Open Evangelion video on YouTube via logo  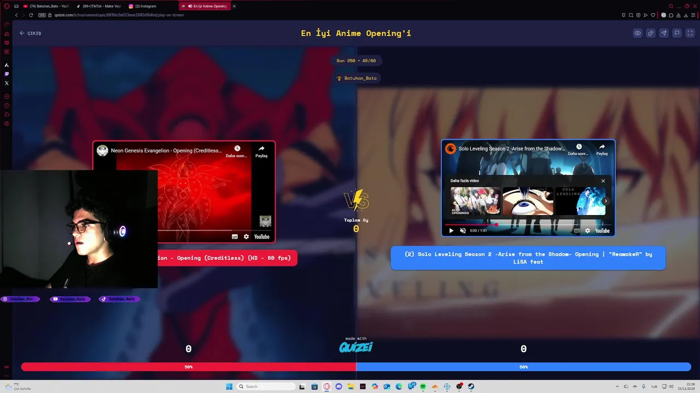261,236
